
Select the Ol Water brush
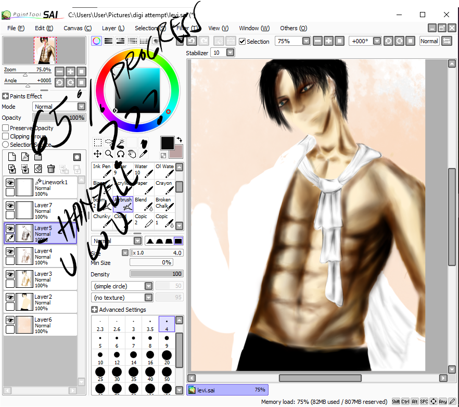(x=164, y=170)
